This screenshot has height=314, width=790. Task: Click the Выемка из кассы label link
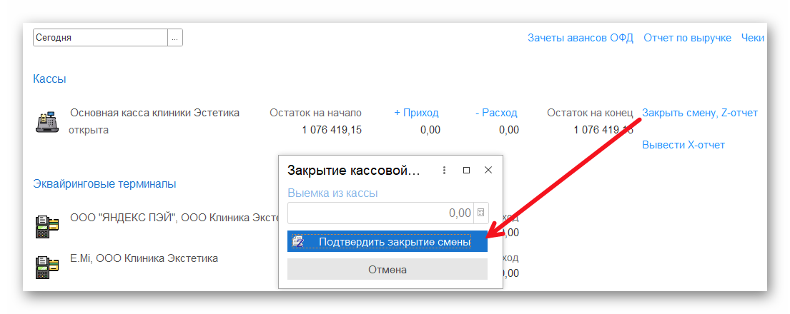pos(332,193)
